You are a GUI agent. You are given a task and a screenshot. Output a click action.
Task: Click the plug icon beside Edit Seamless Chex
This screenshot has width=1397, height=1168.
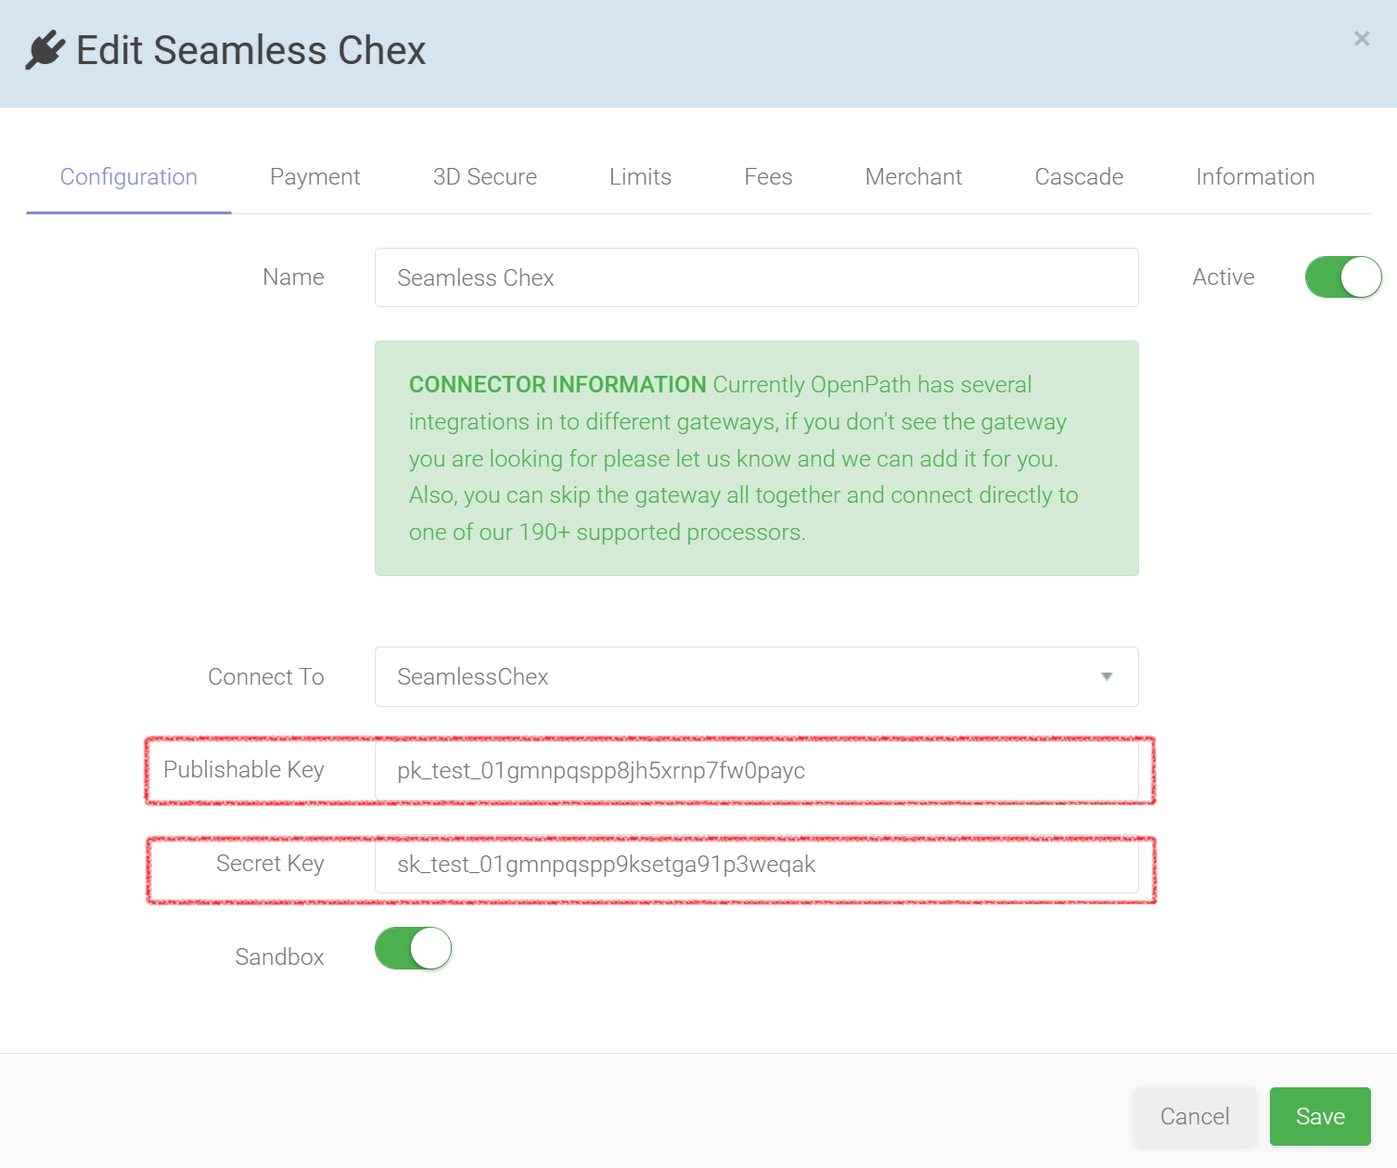(x=45, y=50)
